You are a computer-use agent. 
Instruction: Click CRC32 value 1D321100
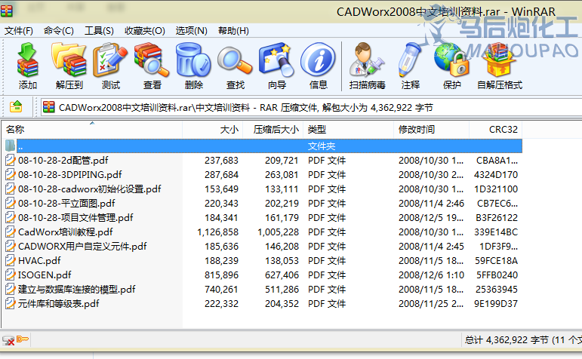(x=496, y=189)
